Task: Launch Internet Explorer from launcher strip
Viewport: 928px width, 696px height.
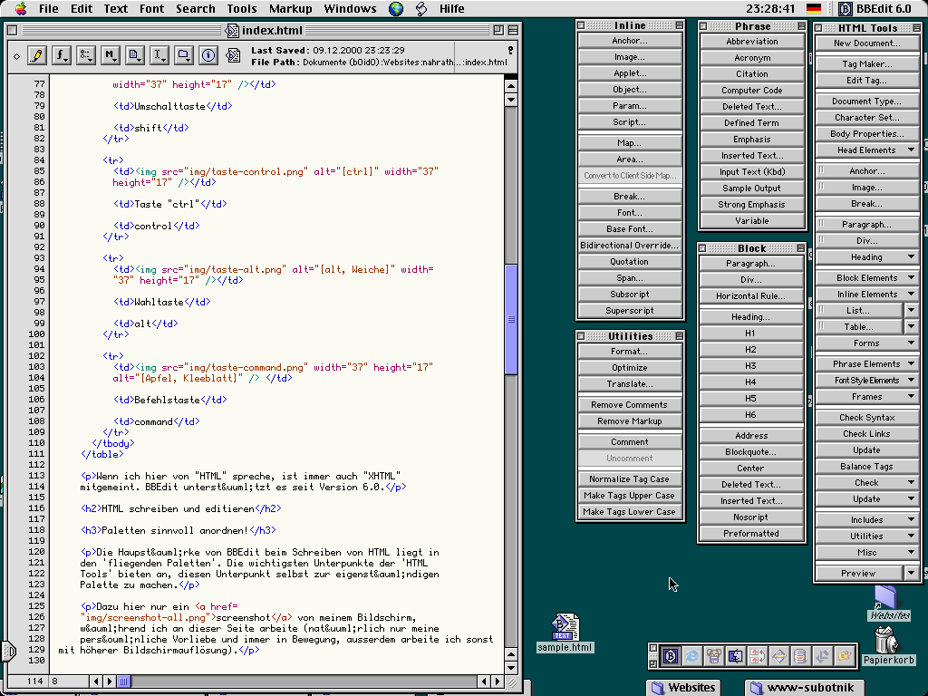Action: point(691,656)
